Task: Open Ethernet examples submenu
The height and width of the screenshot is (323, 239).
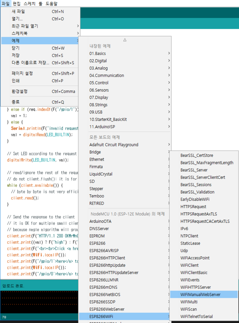Action: click(x=125, y=159)
